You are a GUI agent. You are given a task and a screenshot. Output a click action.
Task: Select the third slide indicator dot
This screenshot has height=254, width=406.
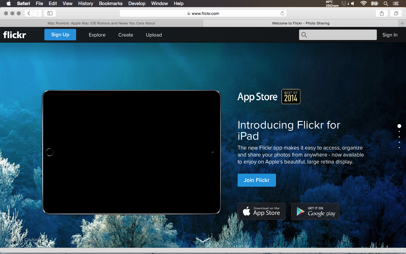399,137
